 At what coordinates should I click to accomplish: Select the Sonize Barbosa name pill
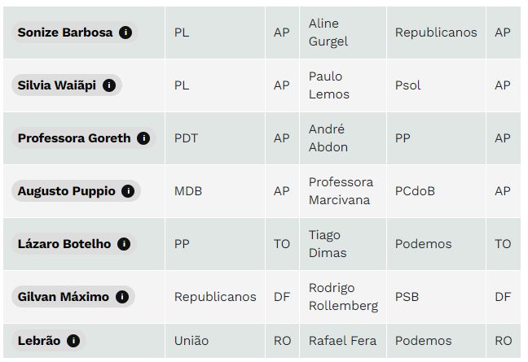(75, 33)
